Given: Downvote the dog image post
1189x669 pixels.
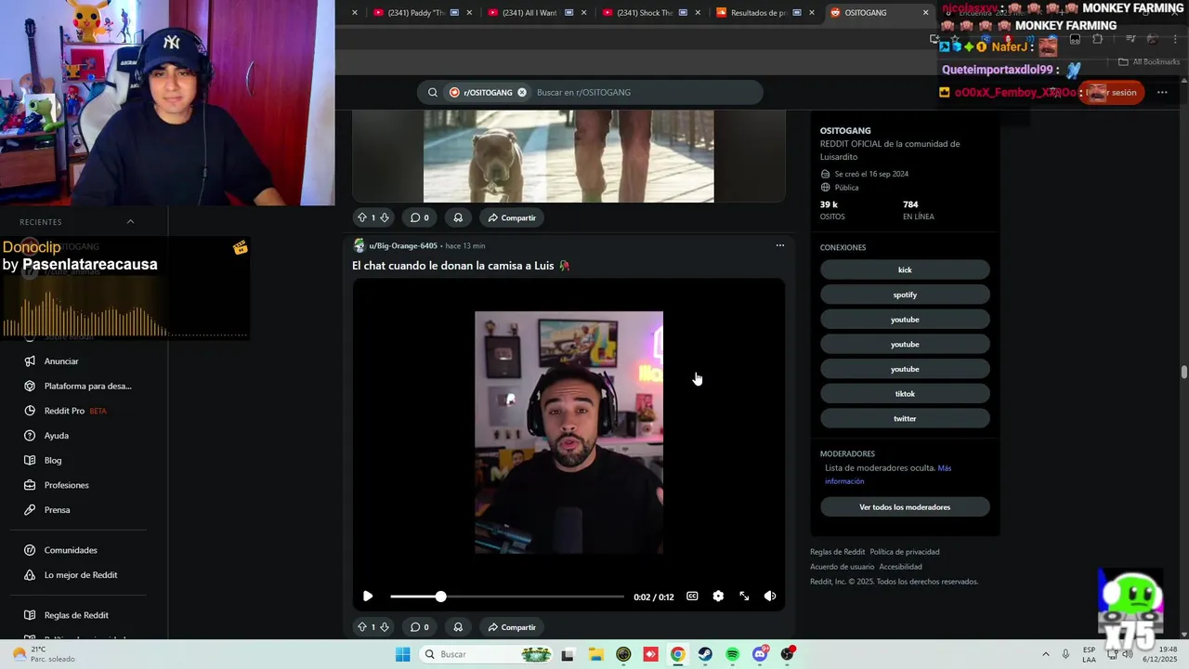Looking at the screenshot, I should point(385,217).
